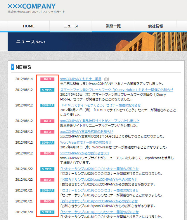Click INFO badge next to 営業所移転 entry

coord(47,132)
